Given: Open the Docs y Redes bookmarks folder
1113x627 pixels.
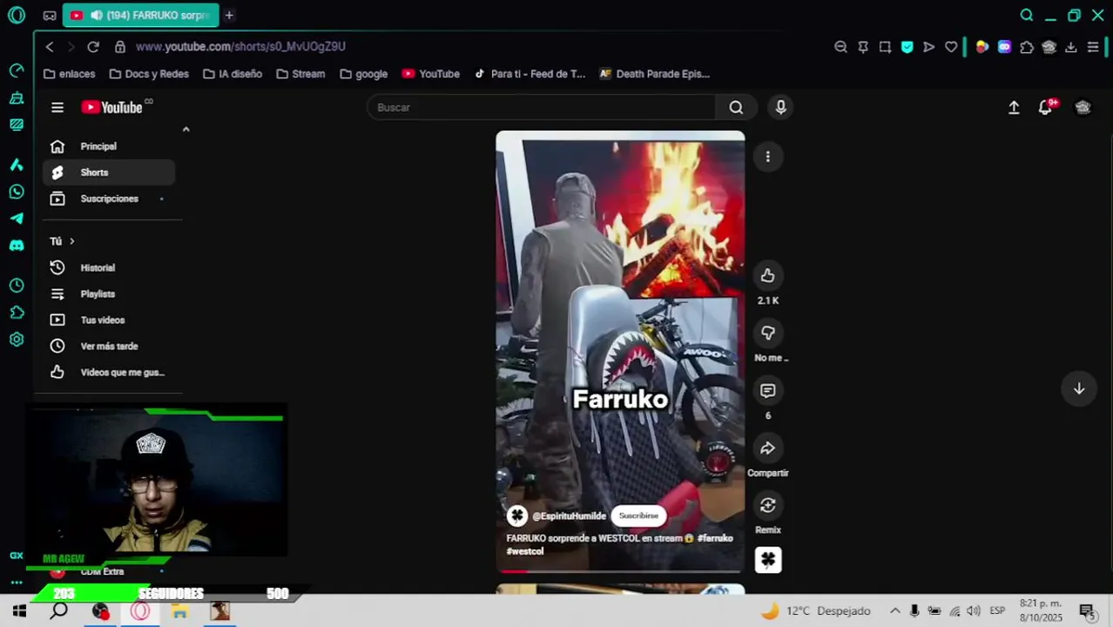Looking at the screenshot, I should pyautogui.click(x=149, y=74).
